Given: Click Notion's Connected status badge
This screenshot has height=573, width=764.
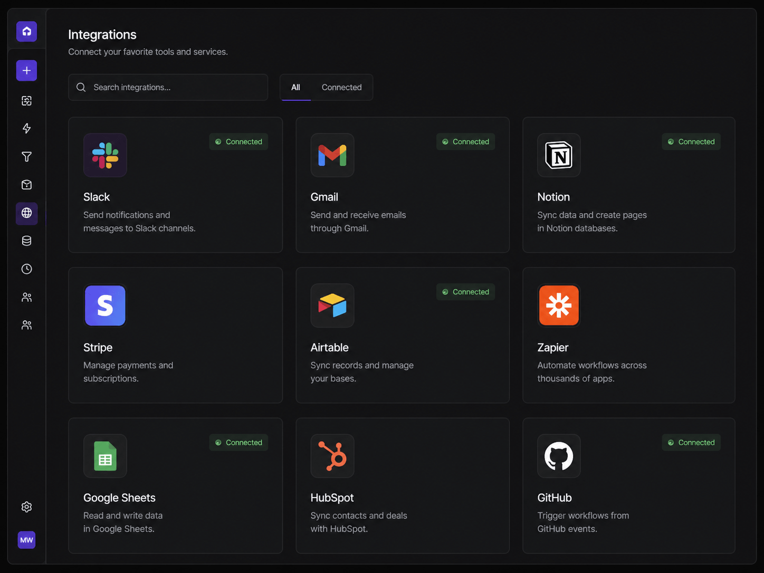Looking at the screenshot, I should (x=691, y=141).
